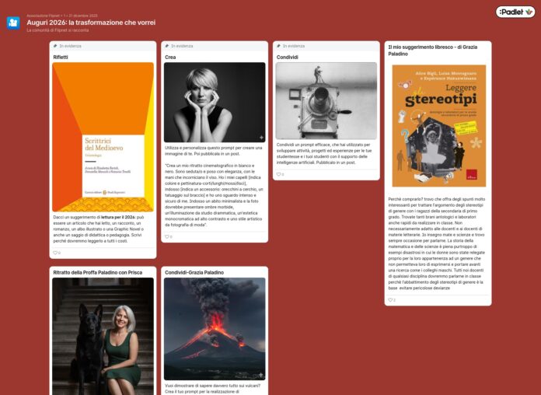Image resolution: width=541 pixels, height=395 pixels.
Task: Click the pin icon on Rifletti card
Action: pyautogui.click(x=54, y=46)
